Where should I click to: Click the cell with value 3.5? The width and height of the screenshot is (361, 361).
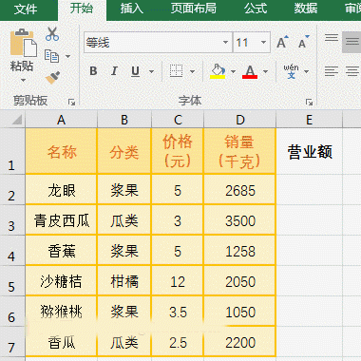pyautogui.click(x=178, y=312)
